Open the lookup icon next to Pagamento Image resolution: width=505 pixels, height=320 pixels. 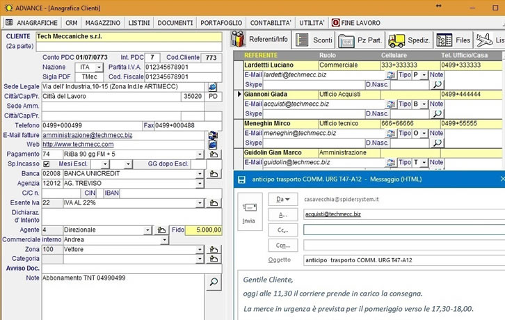pyautogui.click(x=213, y=154)
